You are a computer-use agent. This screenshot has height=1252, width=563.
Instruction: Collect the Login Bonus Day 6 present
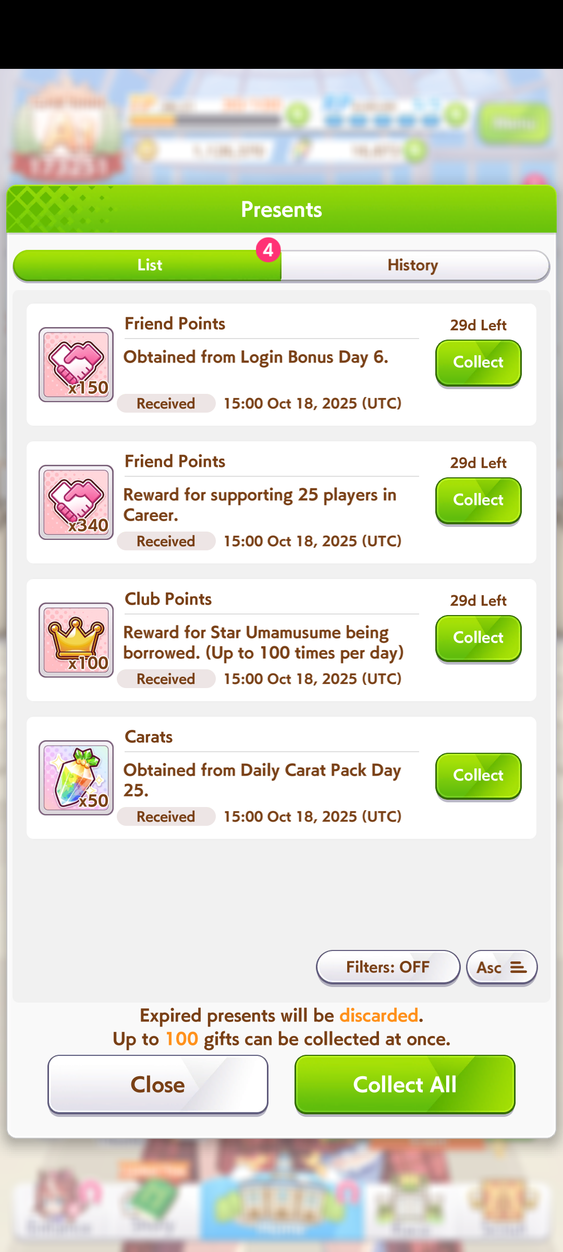[x=478, y=363]
